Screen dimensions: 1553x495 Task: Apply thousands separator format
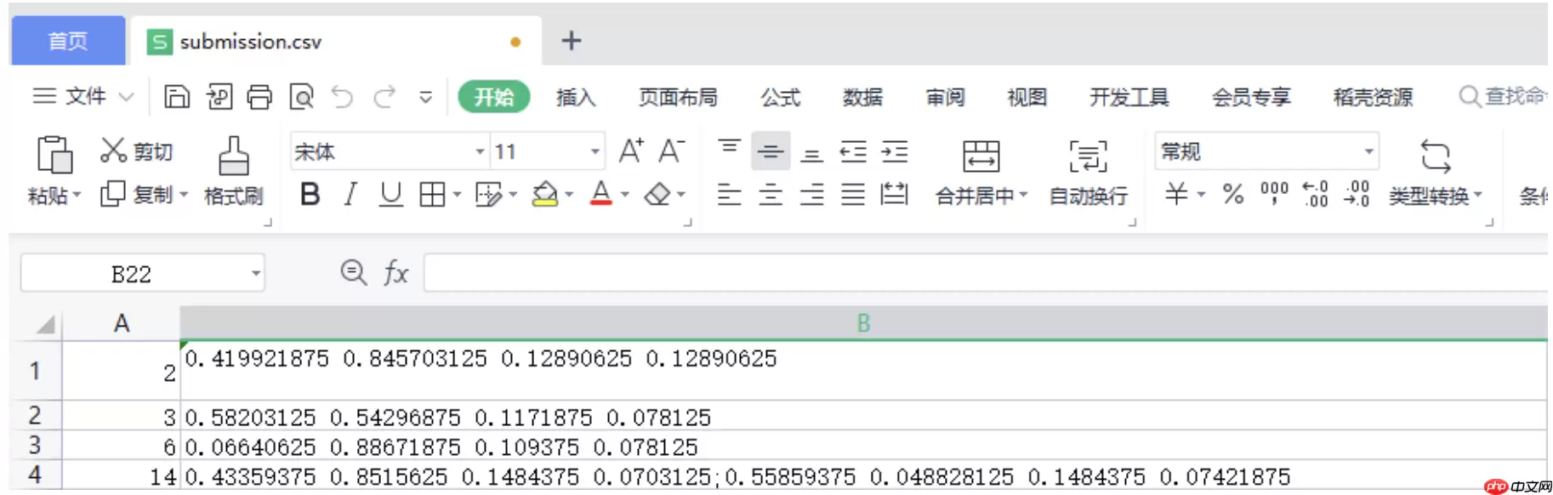click(1274, 194)
